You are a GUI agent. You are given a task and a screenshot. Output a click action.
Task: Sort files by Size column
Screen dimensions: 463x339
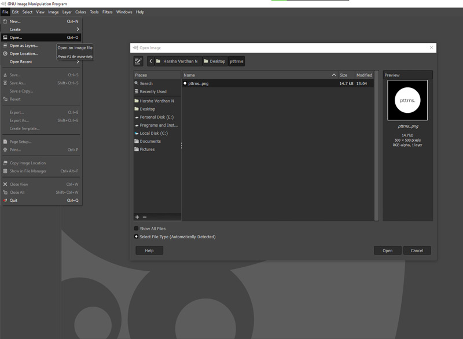click(346, 75)
